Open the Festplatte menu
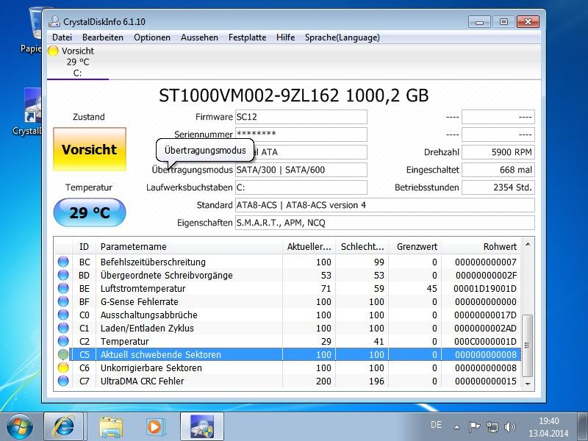588x441 pixels. coord(247,37)
